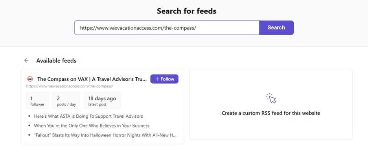Click the Search for feeds heading
The image size is (368, 153).
(187, 11)
